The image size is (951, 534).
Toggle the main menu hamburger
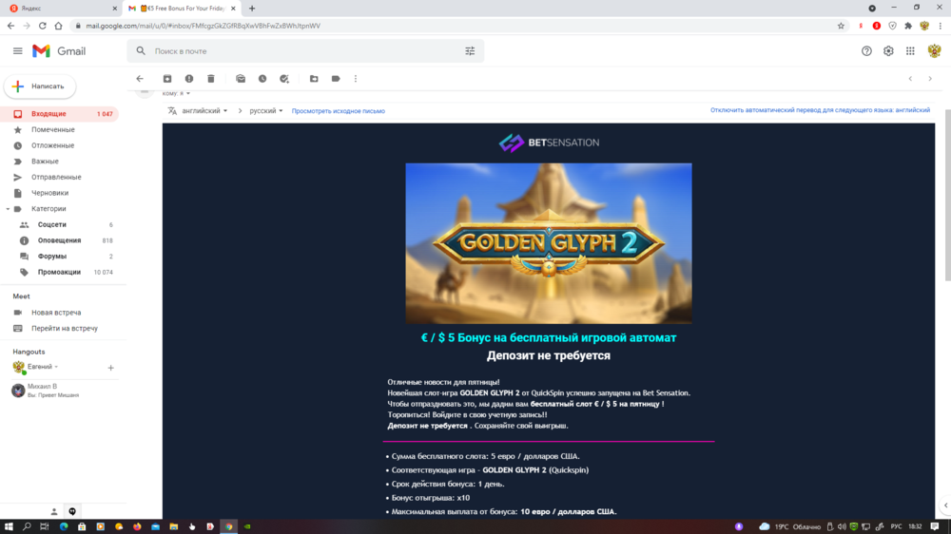(x=17, y=51)
